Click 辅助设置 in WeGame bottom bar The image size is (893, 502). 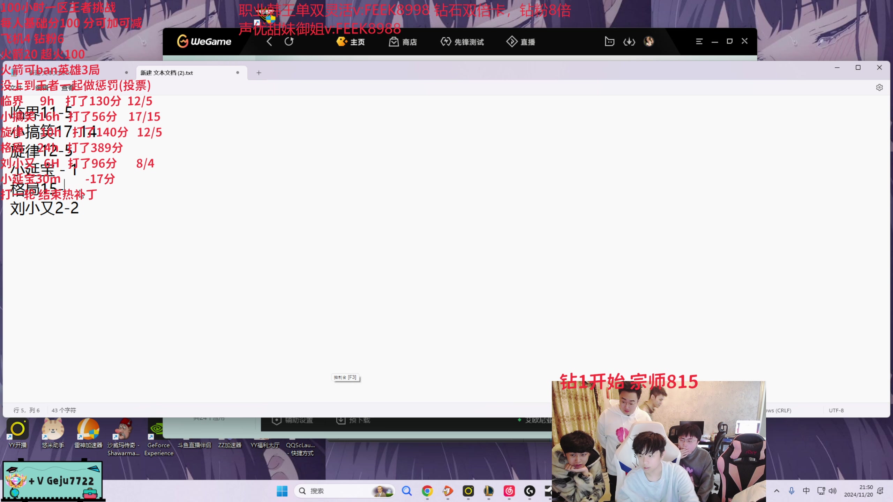coord(292,420)
